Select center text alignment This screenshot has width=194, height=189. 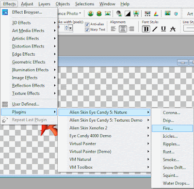click(x=123, y=29)
